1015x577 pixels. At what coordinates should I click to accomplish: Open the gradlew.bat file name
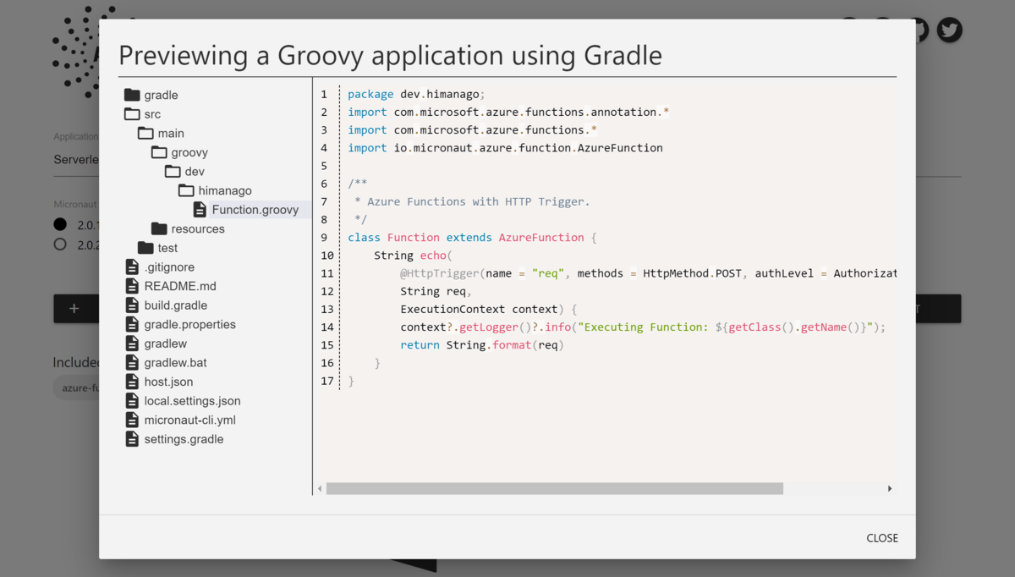pos(175,362)
